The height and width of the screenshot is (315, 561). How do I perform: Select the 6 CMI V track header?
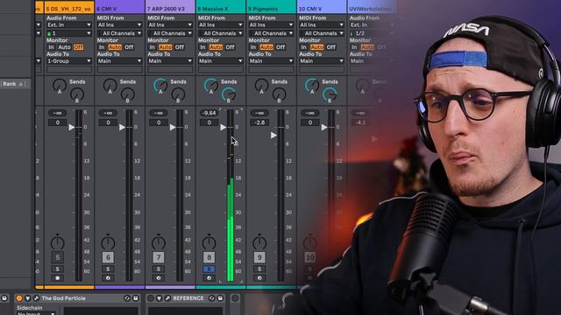pos(119,9)
